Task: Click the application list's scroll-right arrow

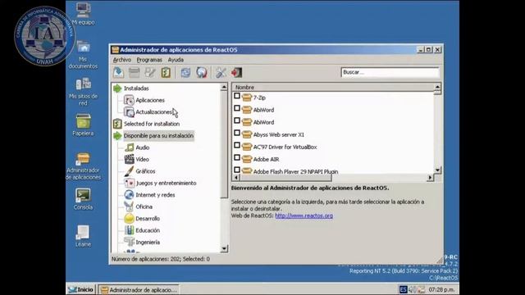Action: click(x=430, y=178)
